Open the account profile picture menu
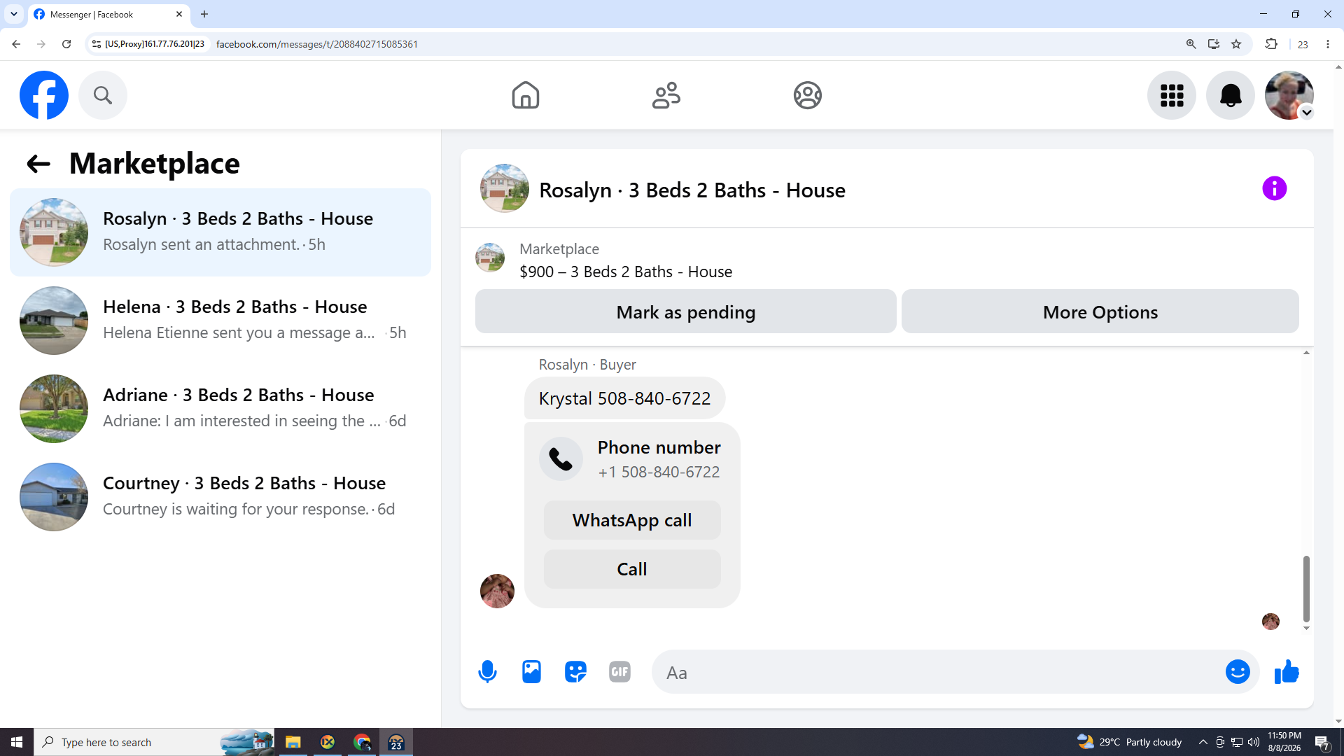This screenshot has height=756, width=1344. coord(1289,95)
